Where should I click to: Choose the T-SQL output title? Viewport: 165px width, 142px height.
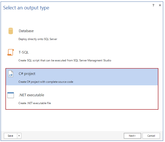(x=24, y=52)
